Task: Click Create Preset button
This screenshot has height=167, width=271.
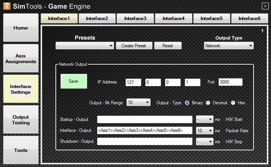Action: (x=134, y=46)
